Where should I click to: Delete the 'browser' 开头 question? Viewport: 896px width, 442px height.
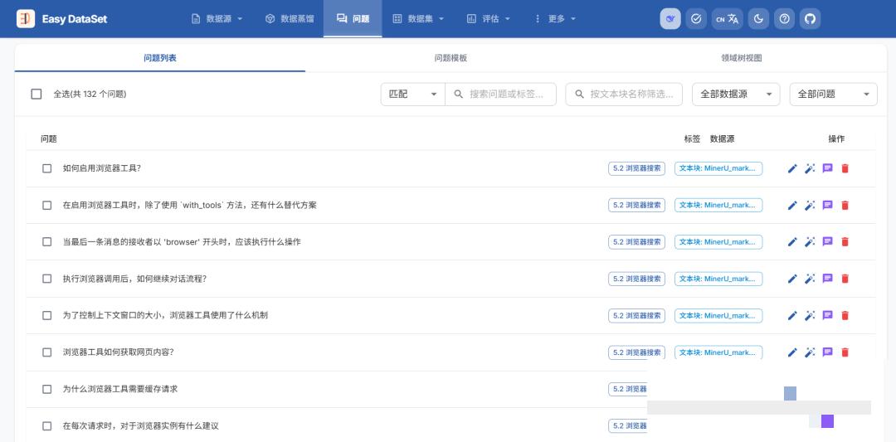pyautogui.click(x=845, y=241)
